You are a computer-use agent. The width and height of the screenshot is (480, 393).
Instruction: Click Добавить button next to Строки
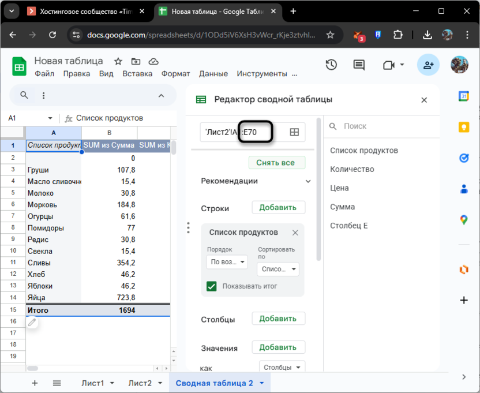coord(278,208)
